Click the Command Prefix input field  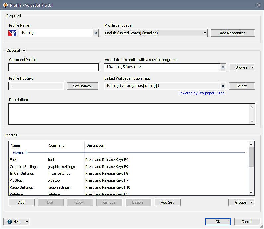point(53,67)
